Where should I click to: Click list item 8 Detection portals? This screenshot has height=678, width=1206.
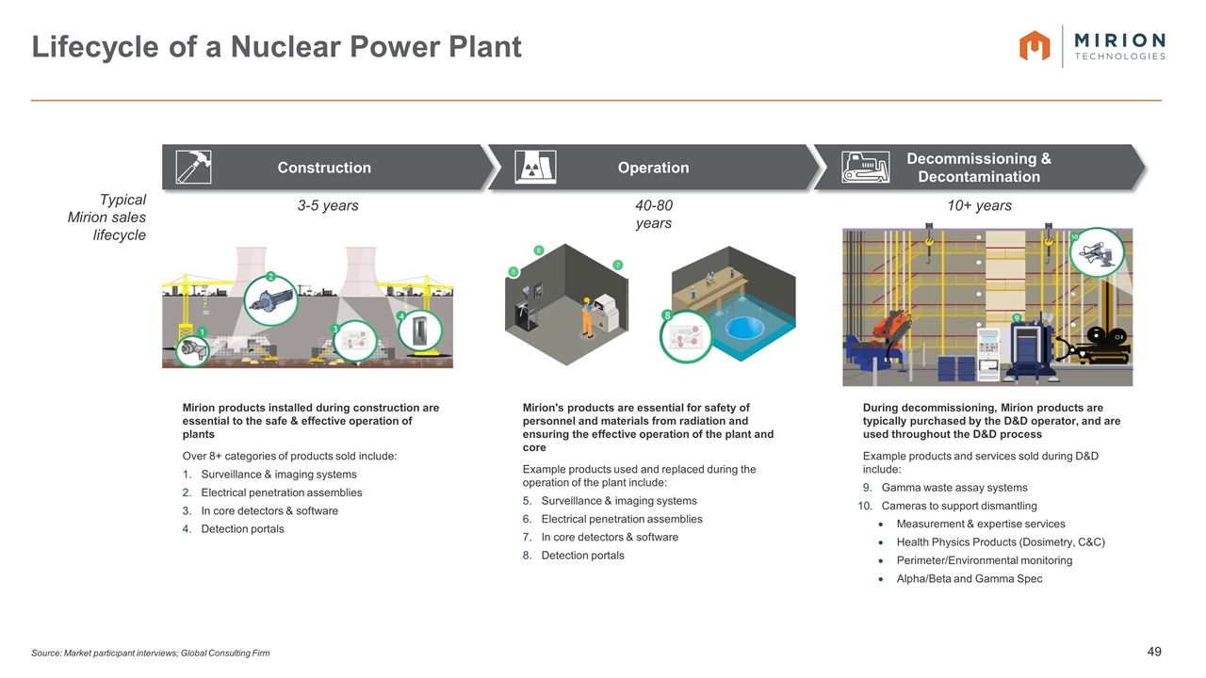[573, 555]
